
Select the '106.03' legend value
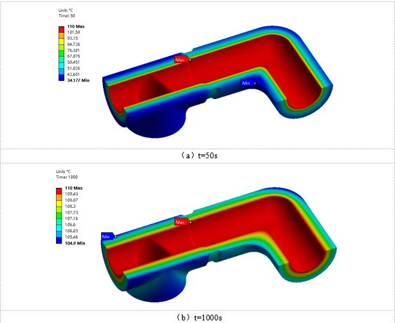71,231
